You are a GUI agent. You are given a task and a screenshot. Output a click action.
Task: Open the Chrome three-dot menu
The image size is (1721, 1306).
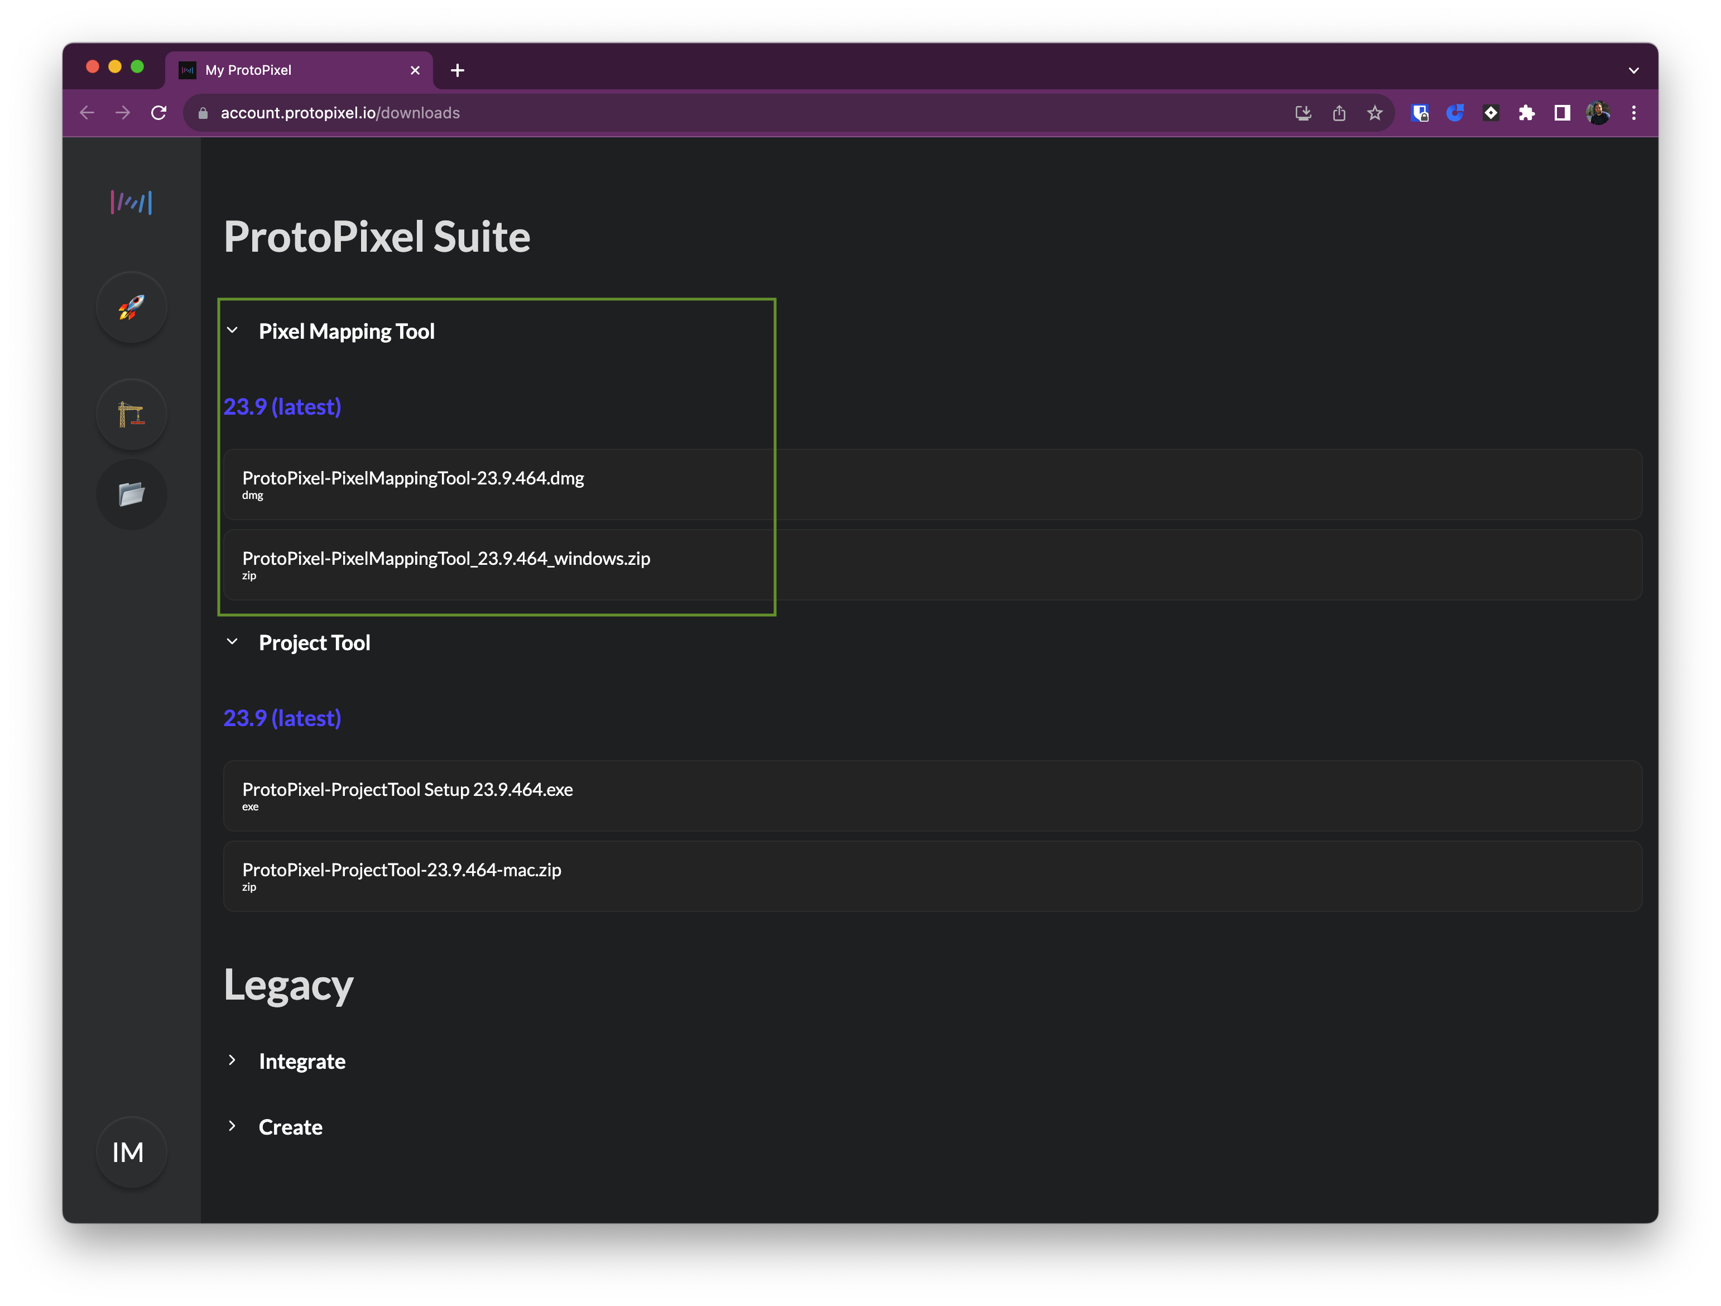[1634, 113]
